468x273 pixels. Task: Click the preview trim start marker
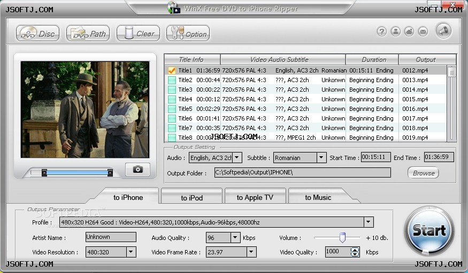click(44, 172)
